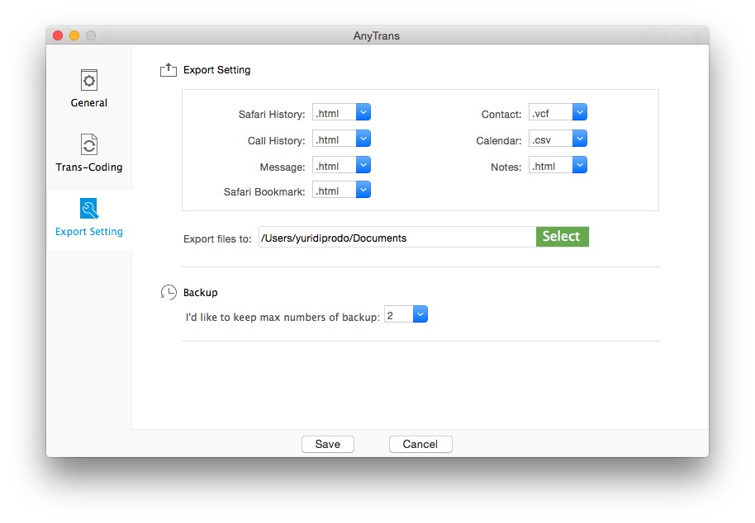Click the Backup clock icon
Screen dimensions: 755x523
click(169, 292)
